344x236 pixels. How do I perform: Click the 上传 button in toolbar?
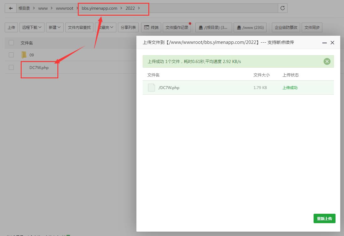point(11,27)
